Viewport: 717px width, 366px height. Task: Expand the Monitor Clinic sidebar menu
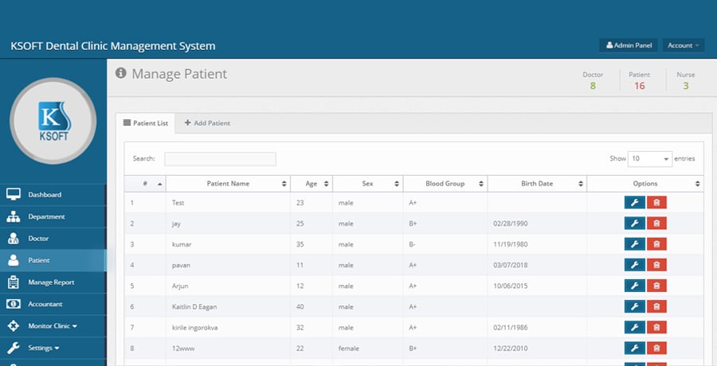53,326
